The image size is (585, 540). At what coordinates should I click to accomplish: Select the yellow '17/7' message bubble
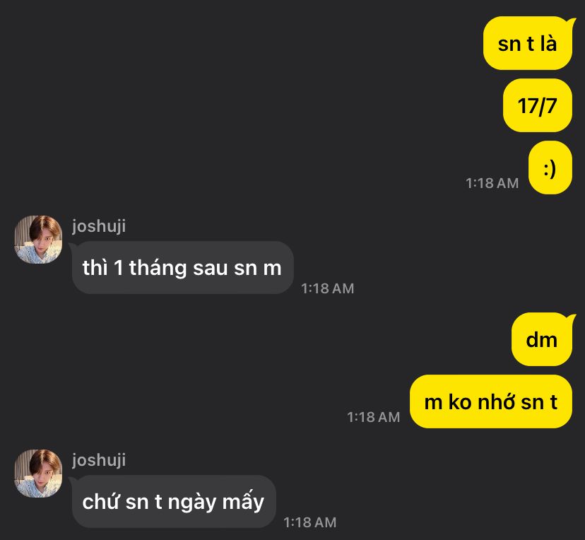[x=538, y=105]
